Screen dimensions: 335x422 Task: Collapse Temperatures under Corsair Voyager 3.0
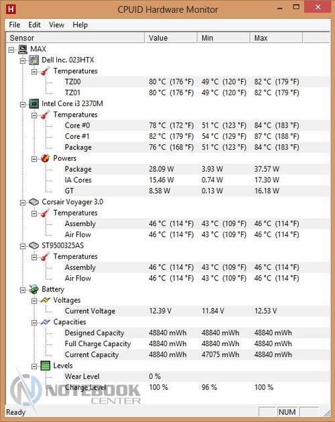pyautogui.click(x=34, y=214)
